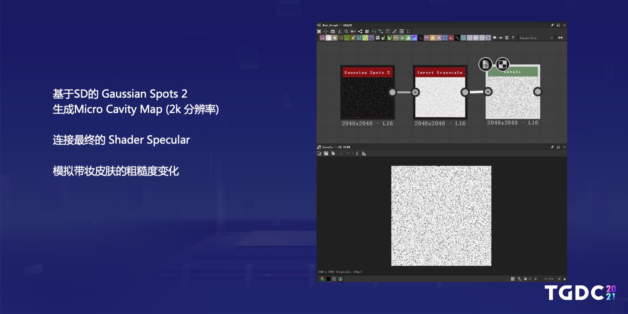This screenshot has height=314, width=628.
Task: Select the Invert Grayscale node
Action: click(440, 92)
